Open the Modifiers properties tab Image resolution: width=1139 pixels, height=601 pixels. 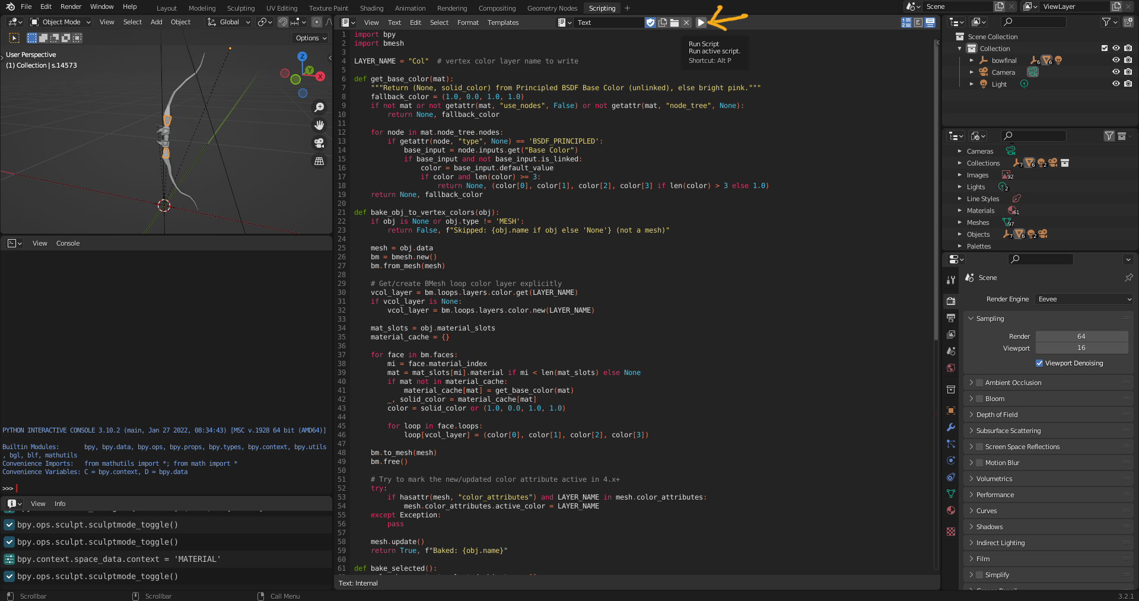pyautogui.click(x=951, y=427)
